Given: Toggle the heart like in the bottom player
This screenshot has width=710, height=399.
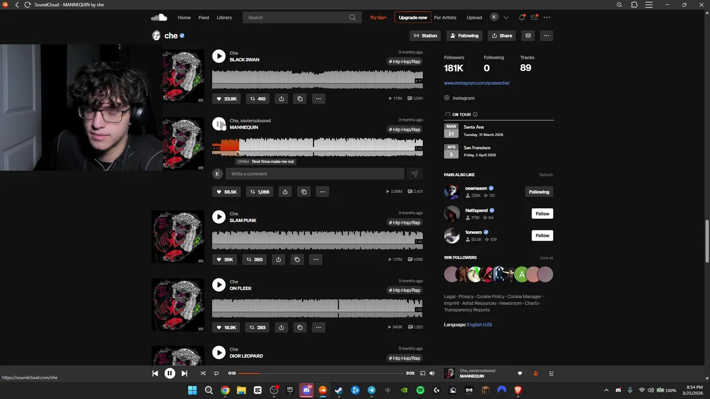Looking at the screenshot, I should (x=520, y=374).
